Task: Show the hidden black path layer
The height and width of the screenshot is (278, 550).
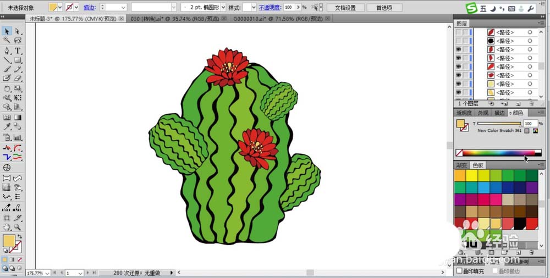Action: (x=459, y=41)
